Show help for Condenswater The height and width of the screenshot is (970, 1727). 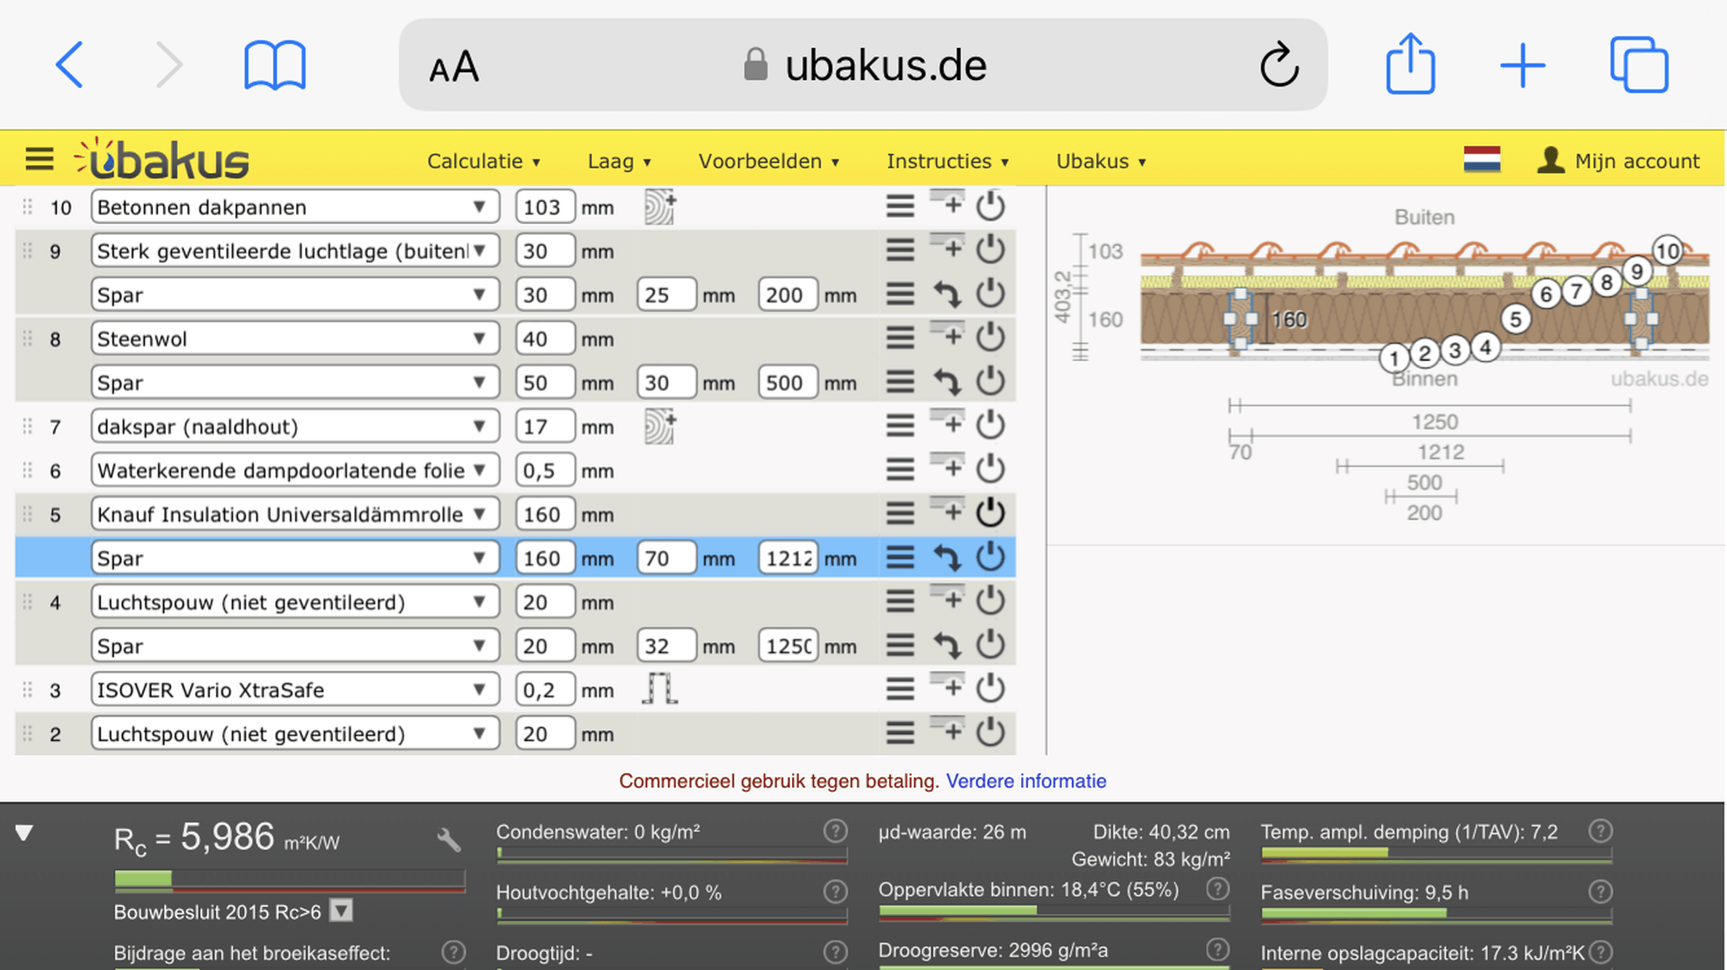(835, 830)
